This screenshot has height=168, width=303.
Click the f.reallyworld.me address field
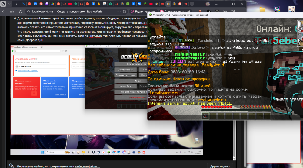[42, 12]
